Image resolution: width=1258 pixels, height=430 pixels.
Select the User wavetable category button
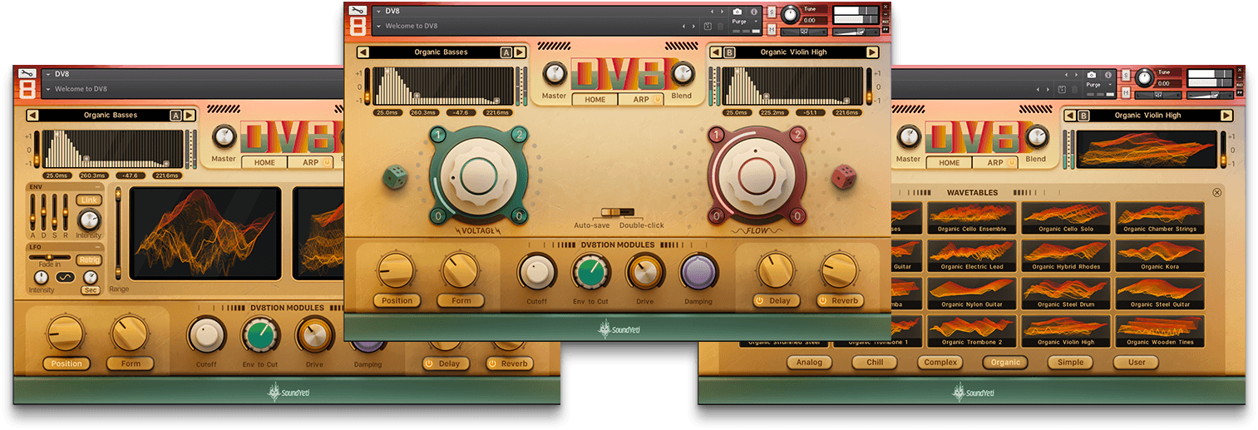[1137, 363]
